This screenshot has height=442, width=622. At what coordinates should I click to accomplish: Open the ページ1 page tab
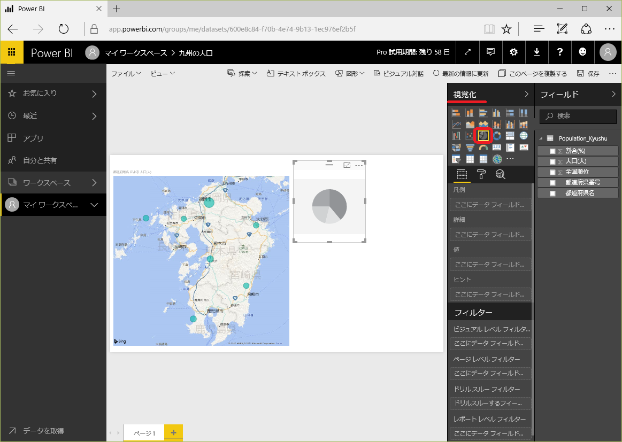click(x=143, y=433)
